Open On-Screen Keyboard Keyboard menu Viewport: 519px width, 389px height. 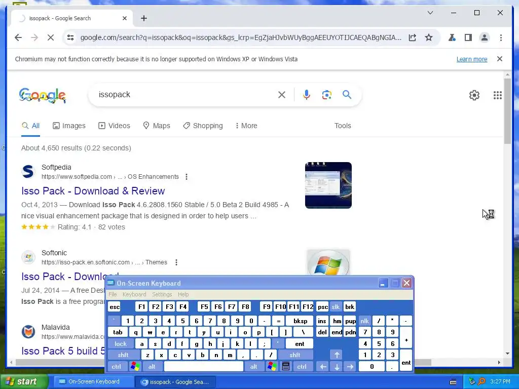pyautogui.click(x=134, y=294)
